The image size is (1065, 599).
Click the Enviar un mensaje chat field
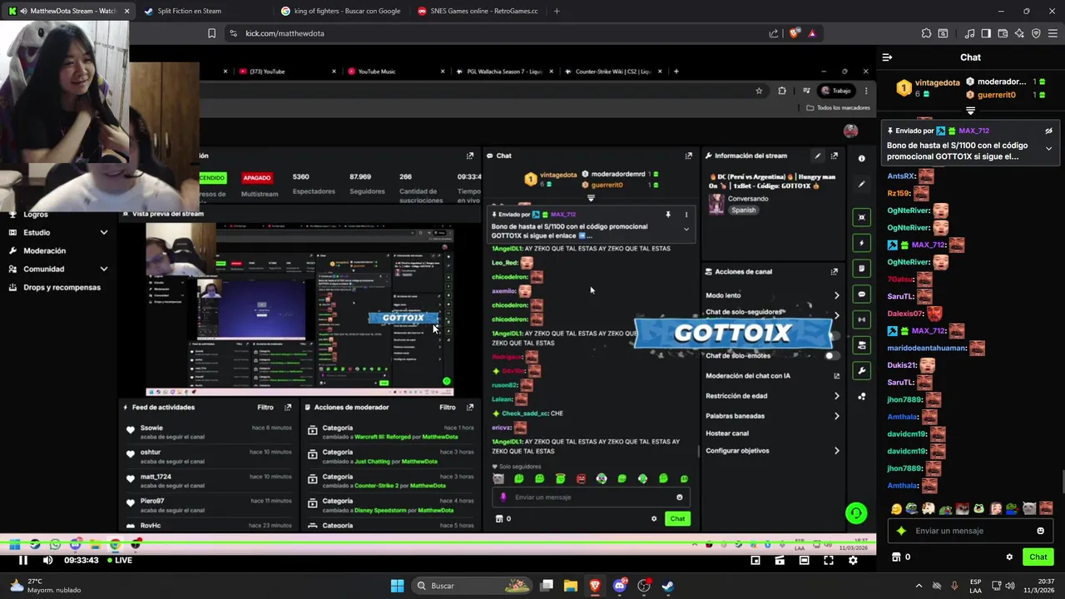point(971,531)
